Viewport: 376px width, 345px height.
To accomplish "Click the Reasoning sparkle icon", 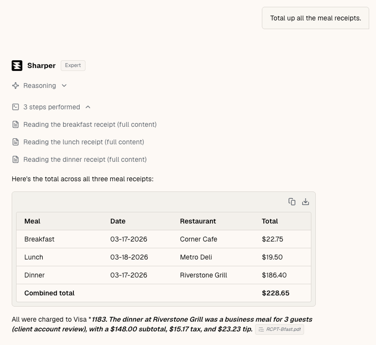I will click(x=16, y=86).
